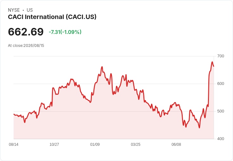Click the lowest July trough on the line

[x=199, y=127]
